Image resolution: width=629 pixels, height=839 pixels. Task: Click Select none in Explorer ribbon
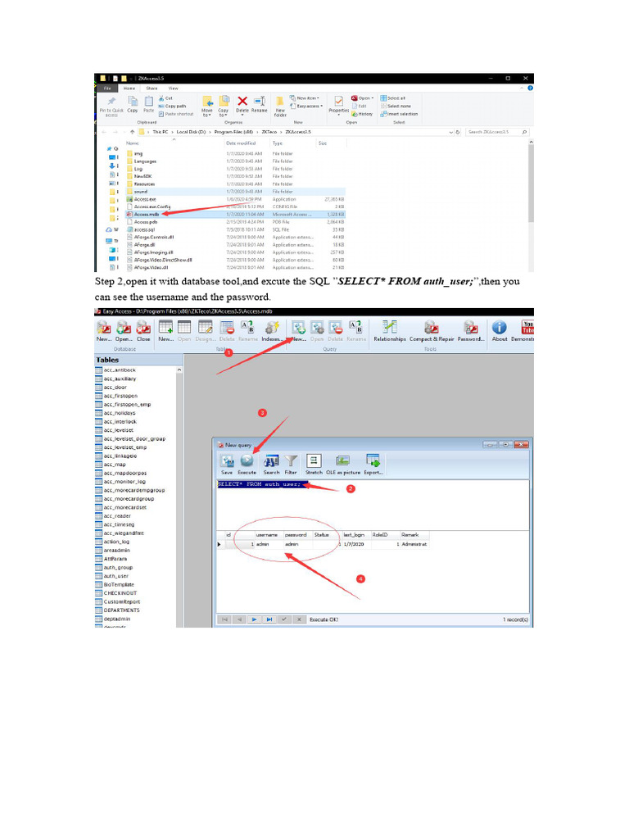click(x=396, y=106)
